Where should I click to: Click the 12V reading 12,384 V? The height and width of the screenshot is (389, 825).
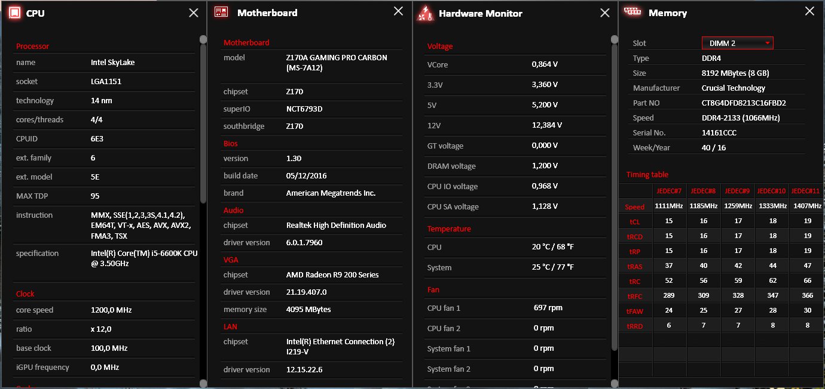[546, 125]
